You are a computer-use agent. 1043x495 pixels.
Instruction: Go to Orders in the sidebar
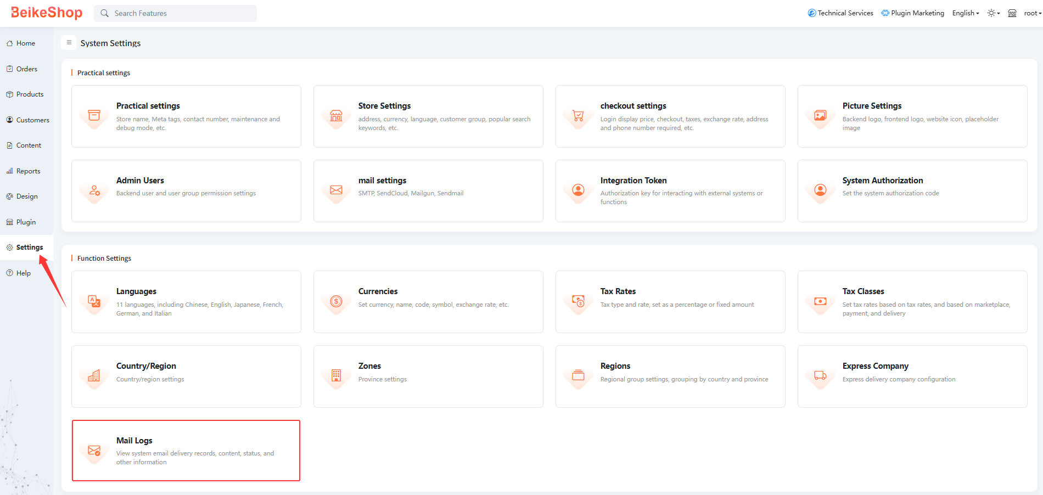(x=27, y=69)
